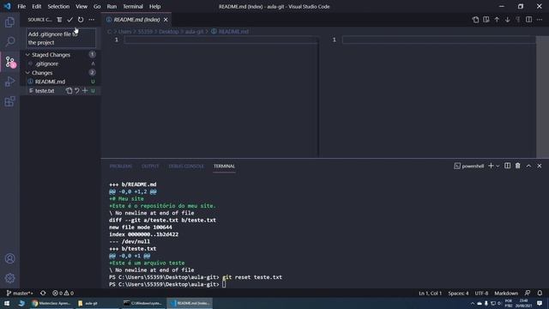Close the README.md (Index) editor tab
This screenshot has width=549, height=309.
click(x=166, y=20)
